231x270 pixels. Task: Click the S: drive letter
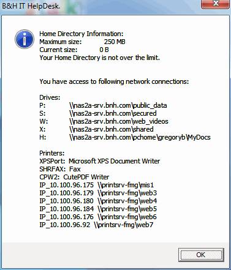pos(42,113)
